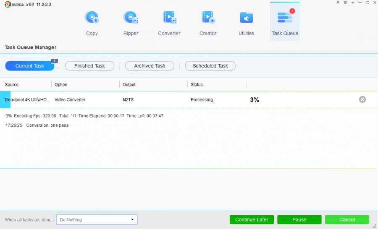
Task: Click the DVDFab logo icon
Action: (8, 4)
